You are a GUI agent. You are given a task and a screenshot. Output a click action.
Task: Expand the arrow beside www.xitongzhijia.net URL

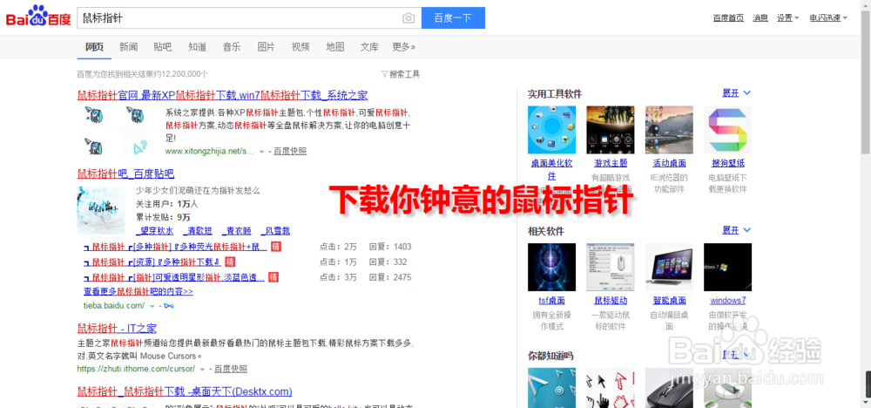point(261,151)
